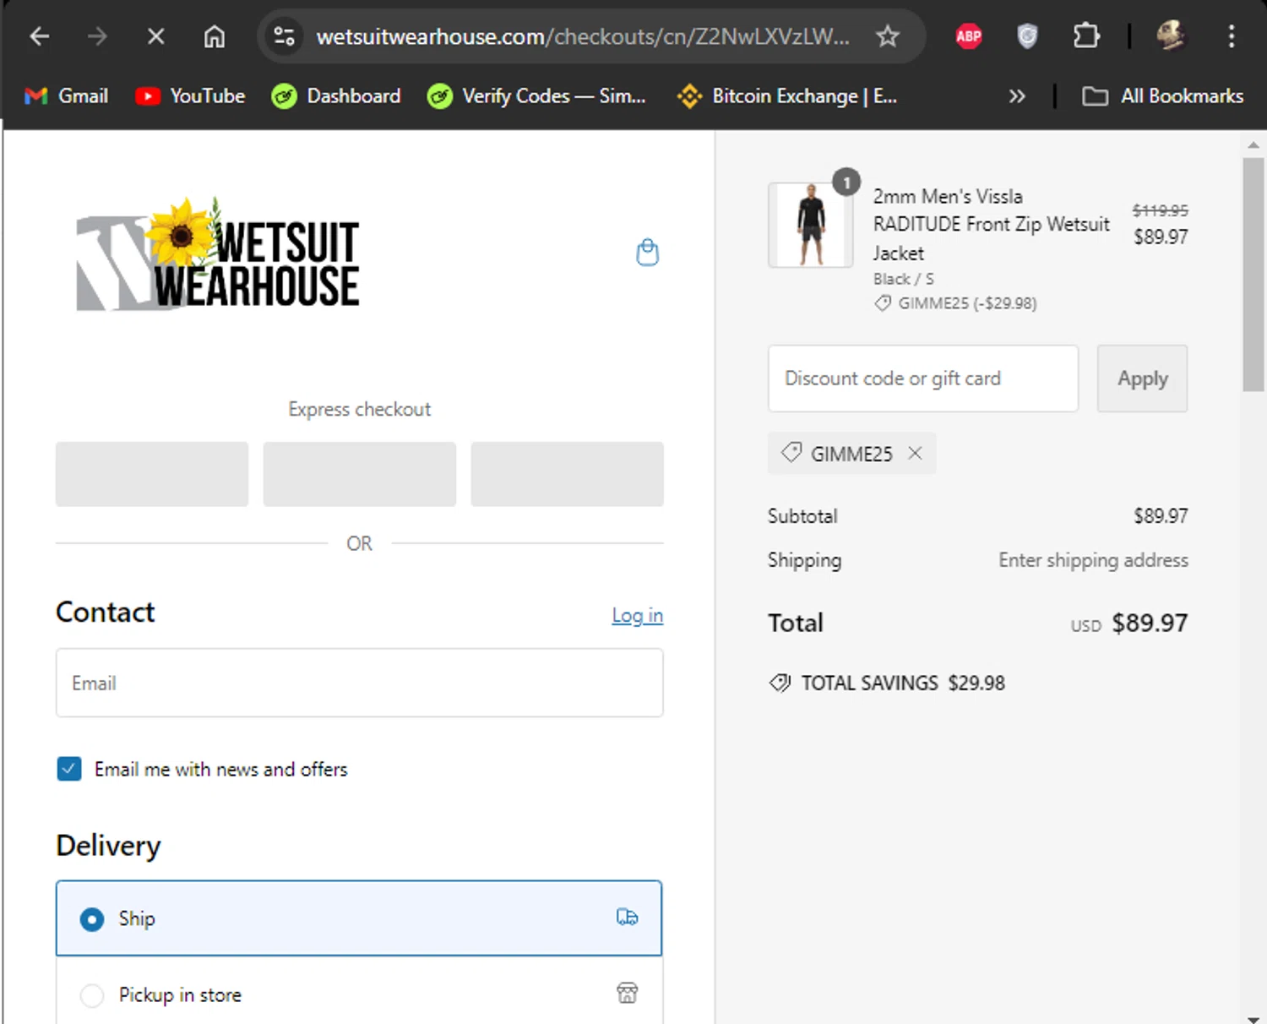Image resolution: width=1267 pixels, height=1024 pixels.
Task: Open the Bitcoin Exchange bookmark
Action: 787,96
